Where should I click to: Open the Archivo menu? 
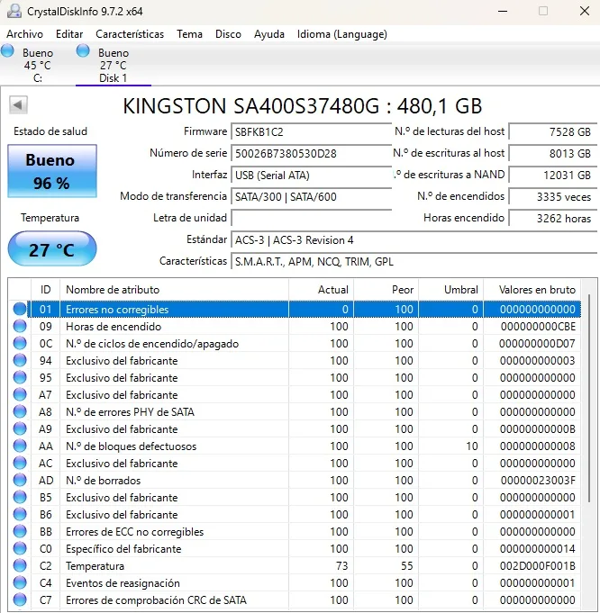(24, 34)
